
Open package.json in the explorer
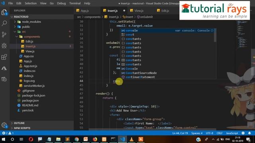pyautogui.click(x=30, y=100)
